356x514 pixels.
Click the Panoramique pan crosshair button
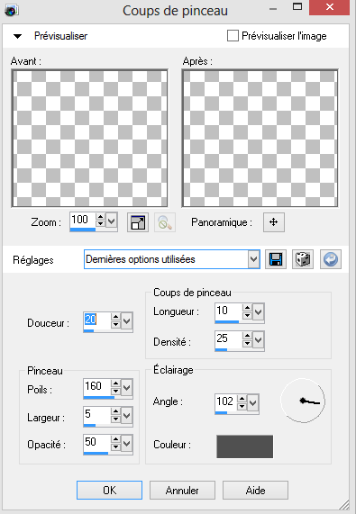274,222
